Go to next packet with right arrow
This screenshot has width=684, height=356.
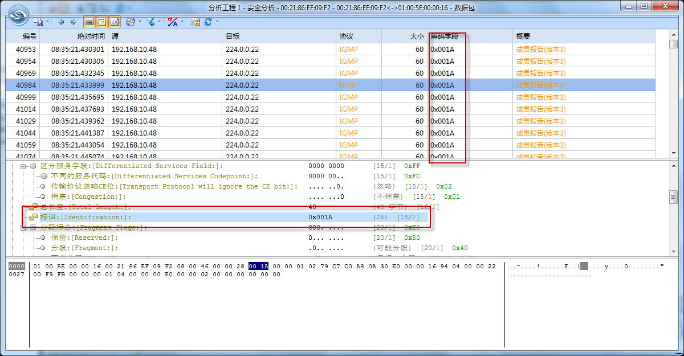pyautogui.click(x=73, y=22)
